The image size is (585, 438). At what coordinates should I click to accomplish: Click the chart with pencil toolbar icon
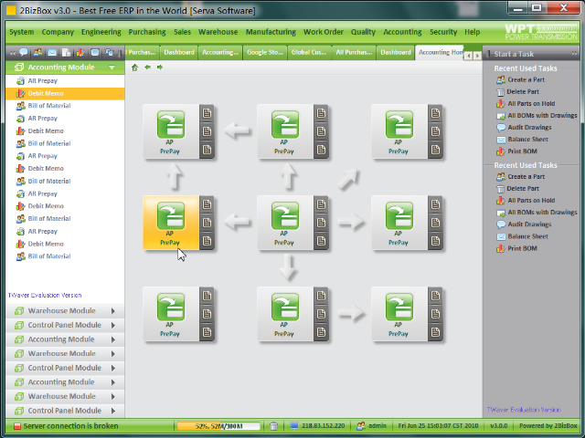click(80, 53)
